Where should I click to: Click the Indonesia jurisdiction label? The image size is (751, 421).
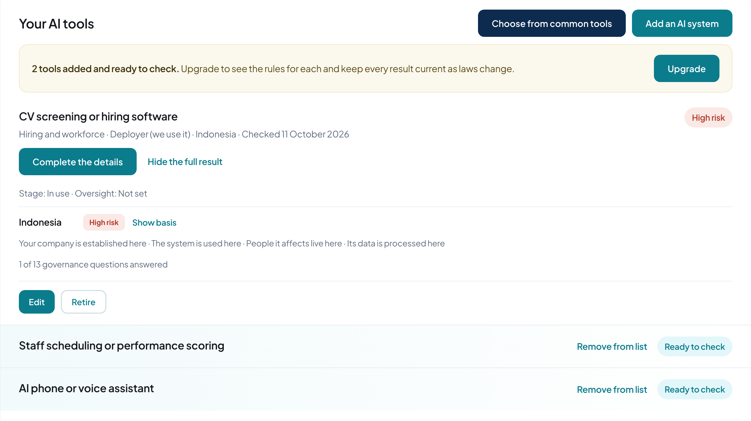pyautogui.click(x=40, y=222)
